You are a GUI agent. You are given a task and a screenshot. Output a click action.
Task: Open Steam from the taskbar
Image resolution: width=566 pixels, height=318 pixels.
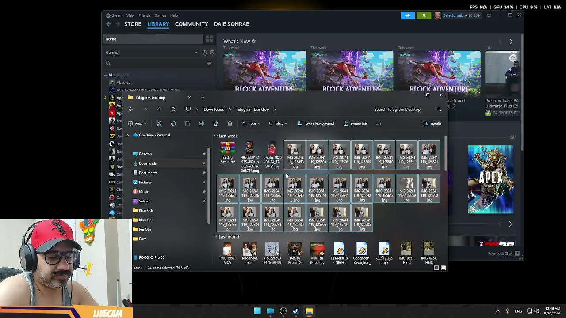296,311
